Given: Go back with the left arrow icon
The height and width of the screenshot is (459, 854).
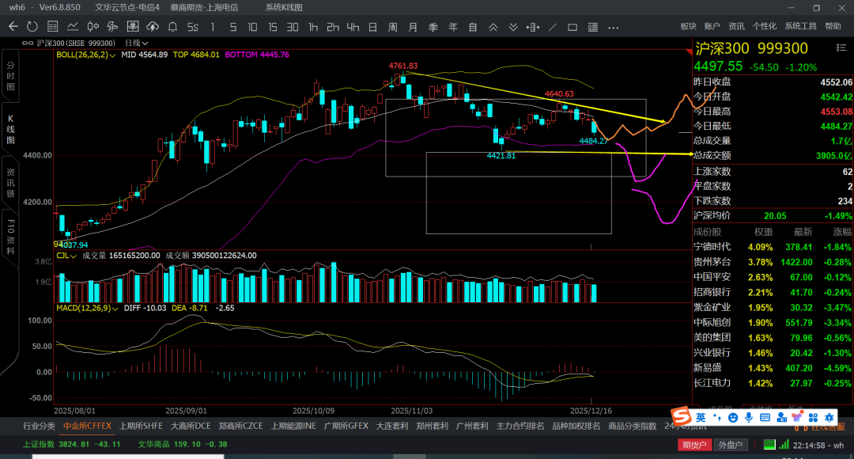Looking at the screenshot, I should click(x=13, y=27).
